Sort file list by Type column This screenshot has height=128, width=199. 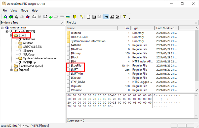[x=143, y=28]
